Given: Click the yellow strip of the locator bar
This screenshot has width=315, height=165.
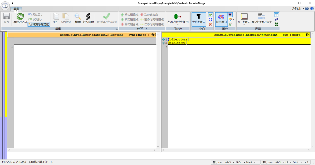Looking at the screenshot, I should (6, 74).
